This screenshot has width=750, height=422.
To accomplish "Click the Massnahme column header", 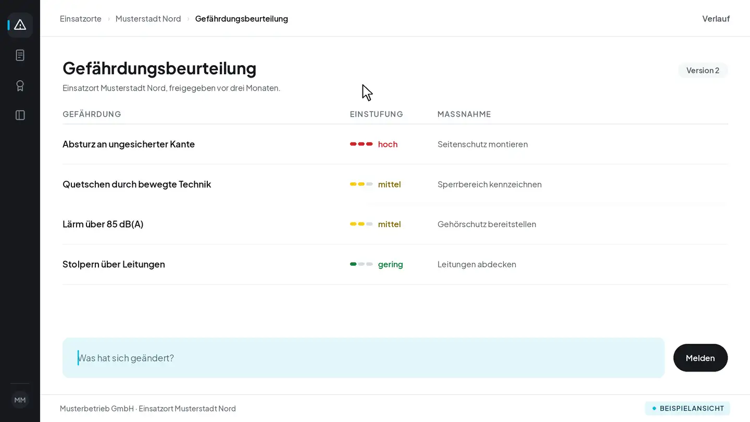I will [464, 114].
